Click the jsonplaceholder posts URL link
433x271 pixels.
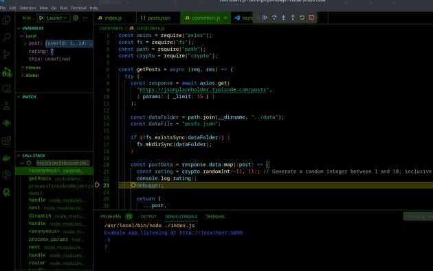click(x=203, y=90)
